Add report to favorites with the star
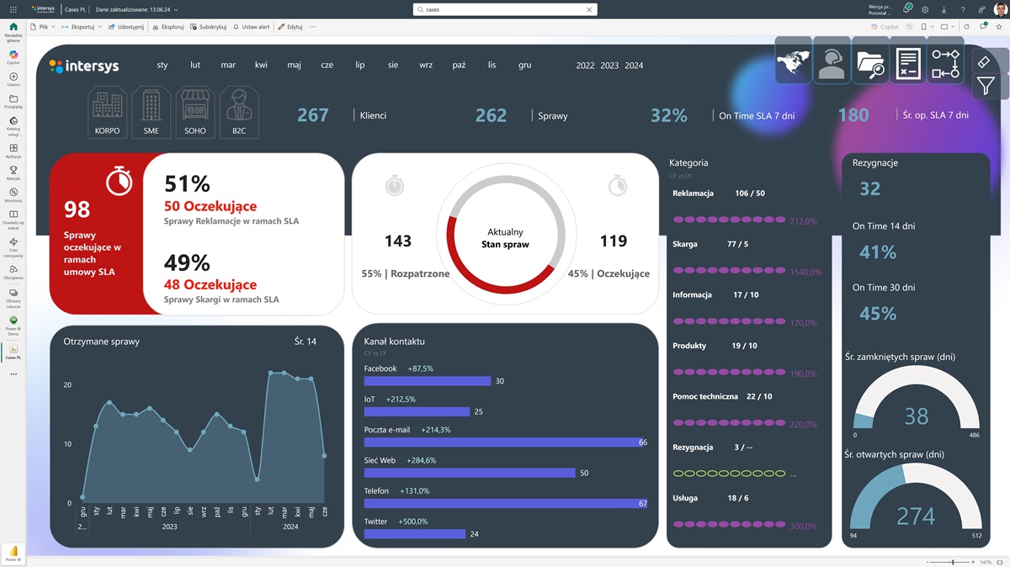Screen dimensions: 1010x567 tap(999, 27)
